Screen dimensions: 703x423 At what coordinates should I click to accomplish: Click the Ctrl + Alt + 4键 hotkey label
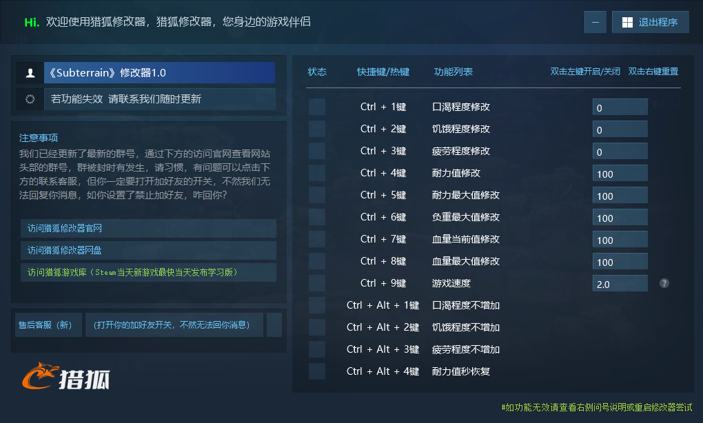pos(383,371)
